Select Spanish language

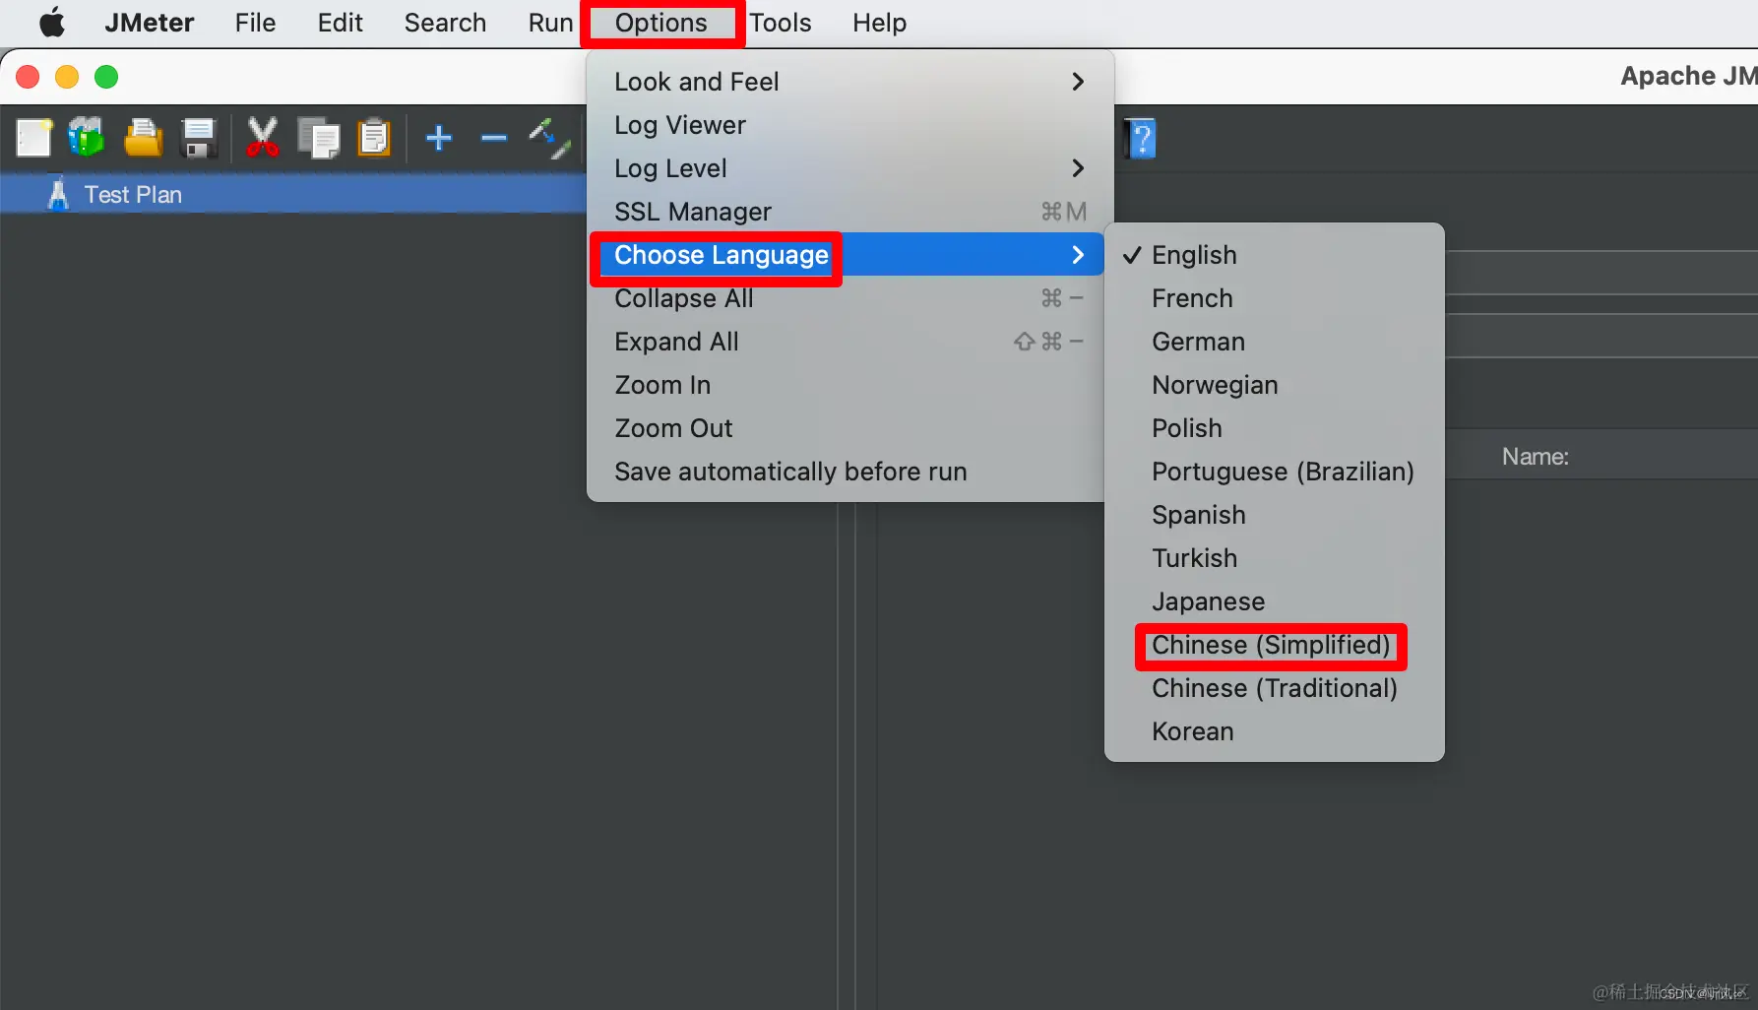point(1275,515)
